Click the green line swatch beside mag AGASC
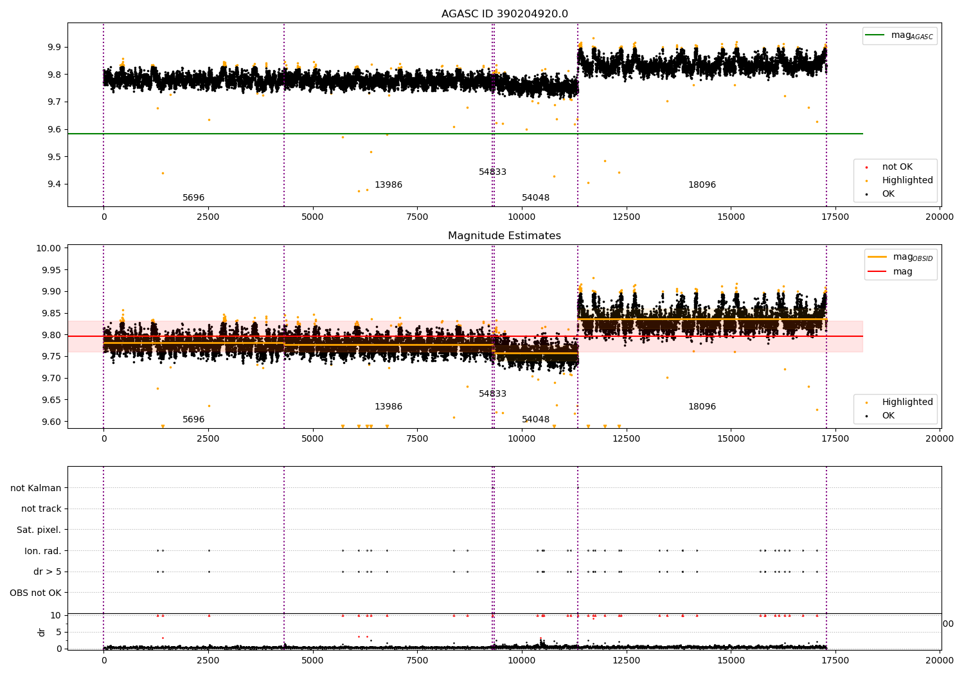964x675 pixels. [x=875, y=35]
